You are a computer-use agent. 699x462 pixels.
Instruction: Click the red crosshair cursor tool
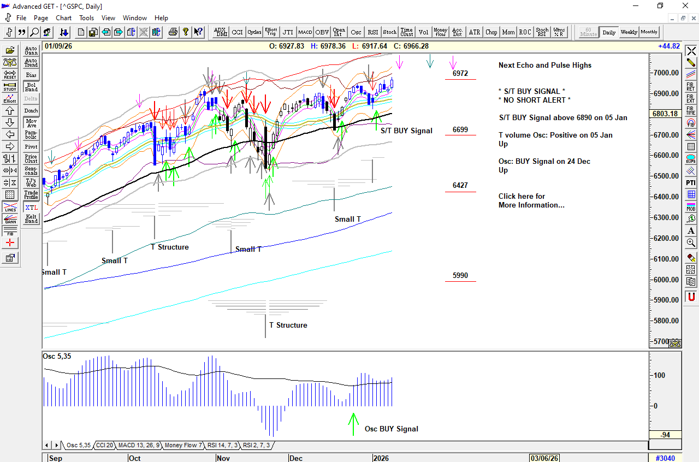(x=10, y=243)
